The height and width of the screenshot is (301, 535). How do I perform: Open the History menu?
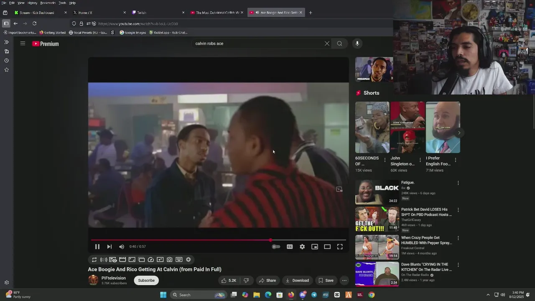32,3
